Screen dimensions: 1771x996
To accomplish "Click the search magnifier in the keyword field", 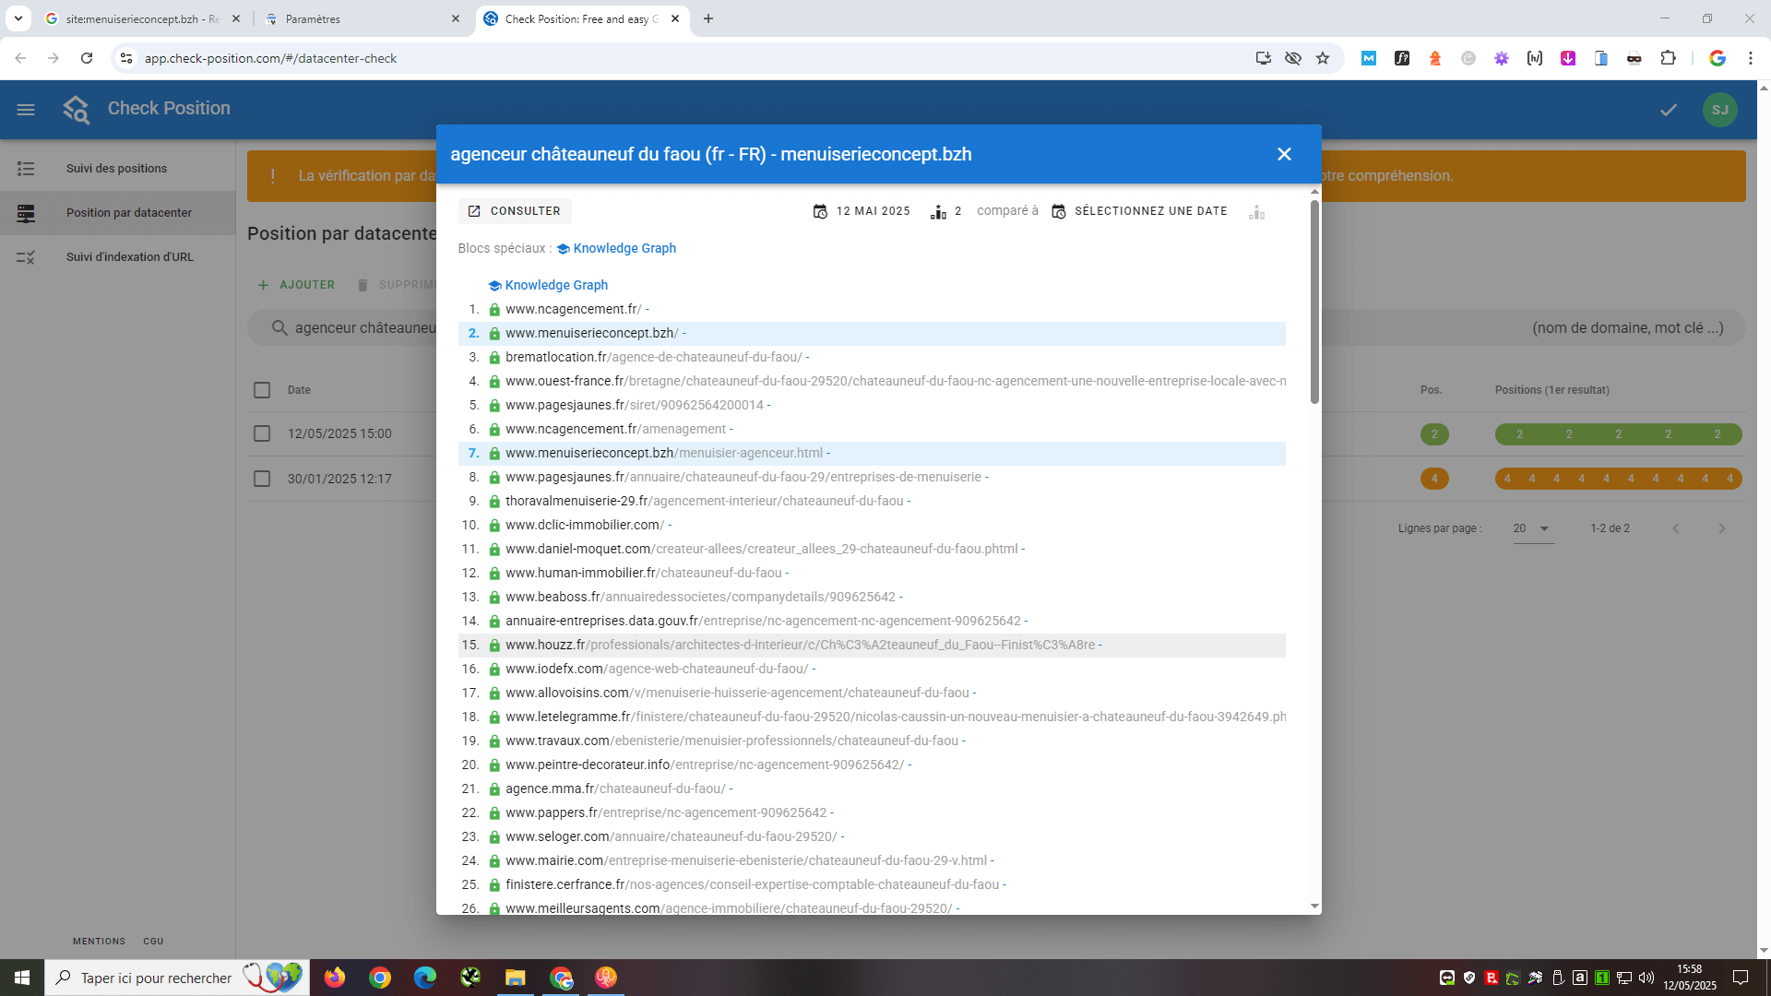I will click(279, 328).
